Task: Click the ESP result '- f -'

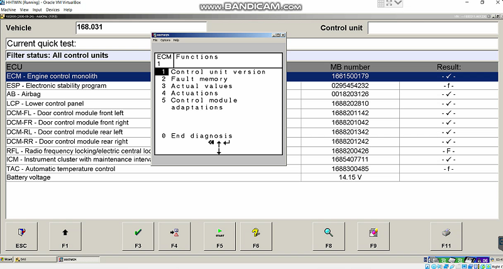Action: 448,85
